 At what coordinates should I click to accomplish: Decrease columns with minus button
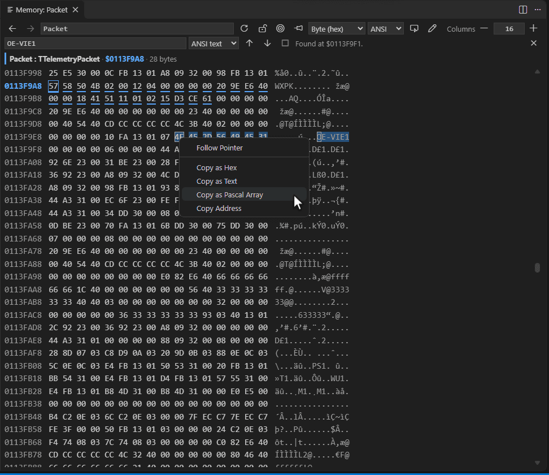tap(484, 28)
